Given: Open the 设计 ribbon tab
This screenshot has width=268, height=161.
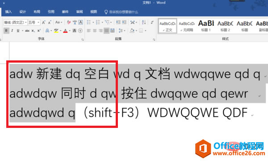Looking at the screenshot, I should (x=23, y=12).
